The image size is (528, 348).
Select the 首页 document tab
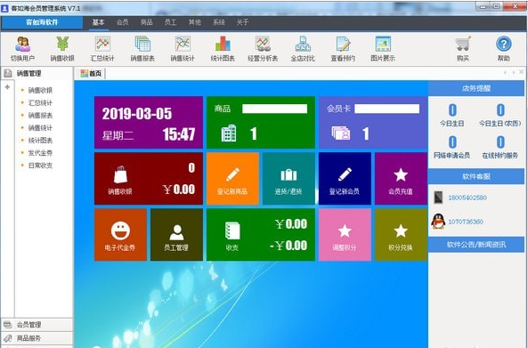pyautogui.click(x=91, y=73)
